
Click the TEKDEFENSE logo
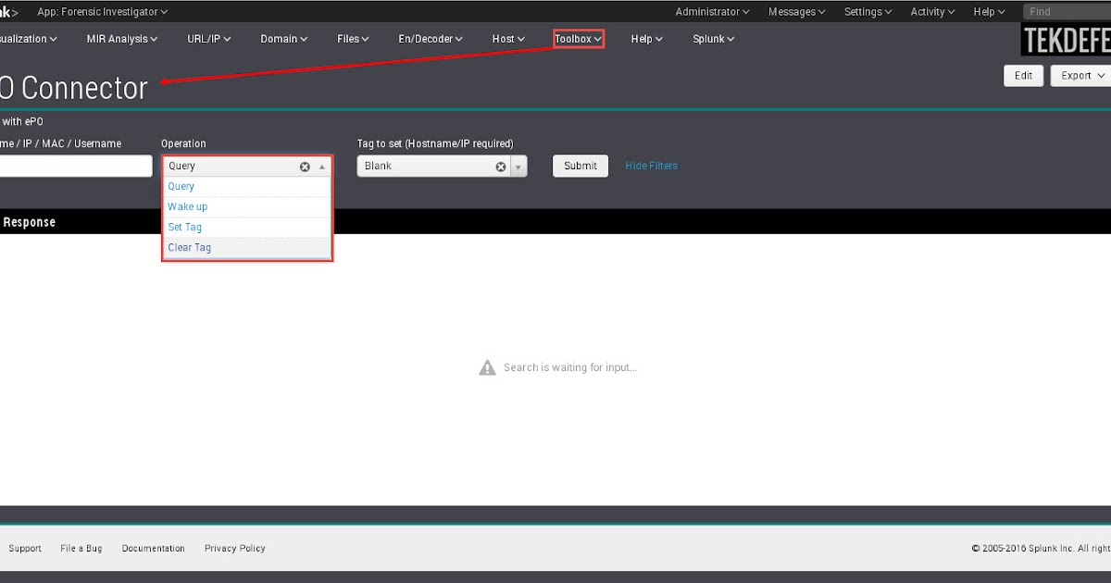pyautogui.click(x=1067, y=40)
